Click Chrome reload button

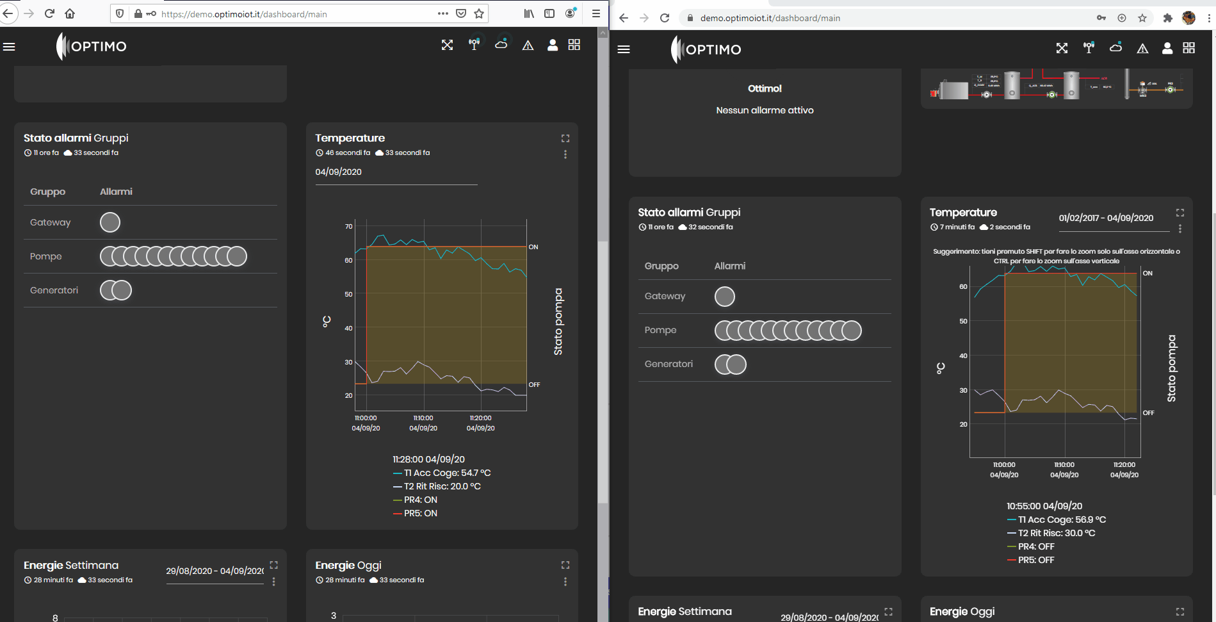(x=665, y=18)
